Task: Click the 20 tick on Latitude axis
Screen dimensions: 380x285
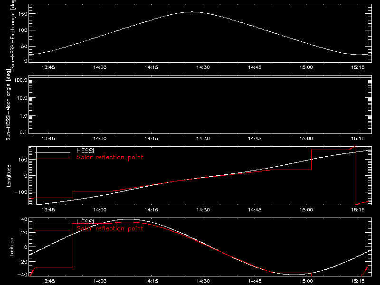Action: [x=25, y=233]
